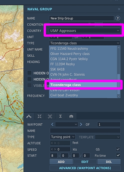This screenshot has width=124, height=172.
Task: Click the DEL waypoint button
Action: [109, 162]
